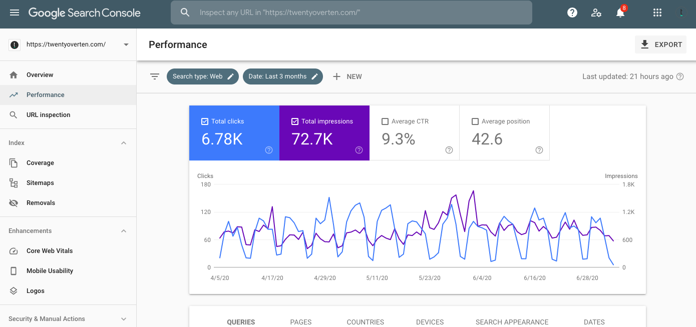Edit the Search type: Web filter

pyautogui.click(x=202, y=76)
